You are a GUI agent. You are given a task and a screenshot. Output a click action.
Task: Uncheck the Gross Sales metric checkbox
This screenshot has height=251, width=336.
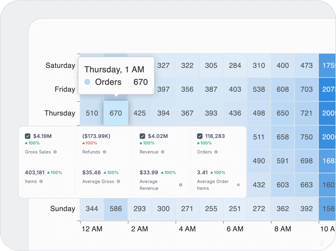[x=28, y=136]
